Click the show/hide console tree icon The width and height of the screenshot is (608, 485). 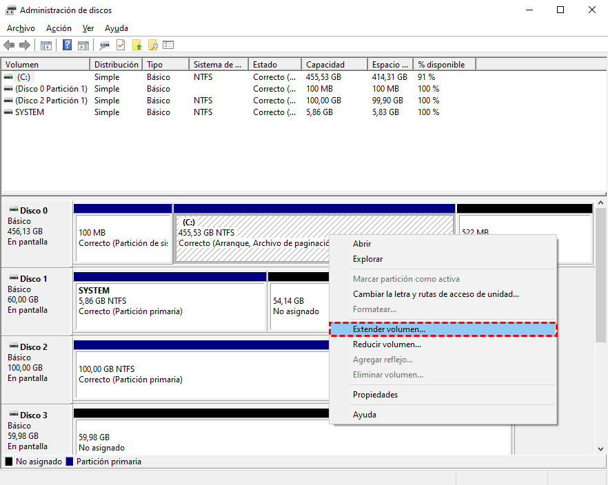pos(46,45)
